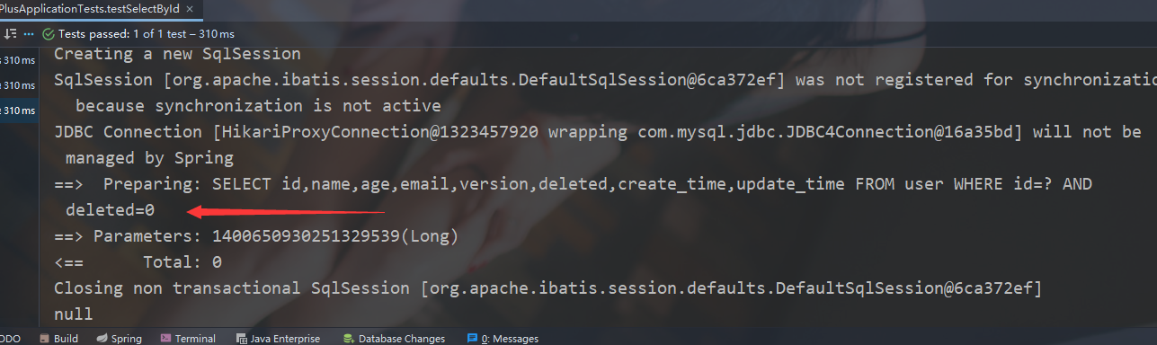This screenshot has height=345, width=1157.
Task: Select the second 310 ms test tree row
Action: pos(19,85)
